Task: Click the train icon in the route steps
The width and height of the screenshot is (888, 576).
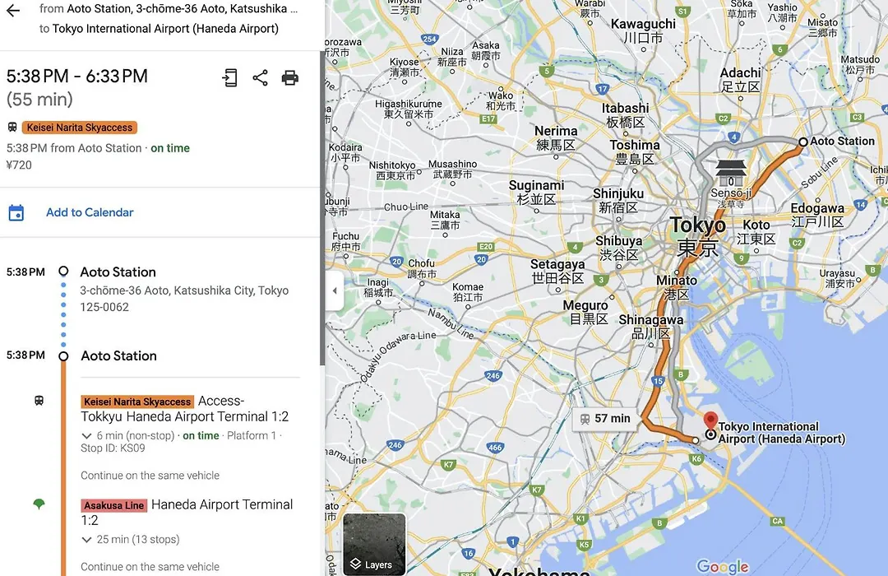Action: pyautogui.click(x=39, y=401)
